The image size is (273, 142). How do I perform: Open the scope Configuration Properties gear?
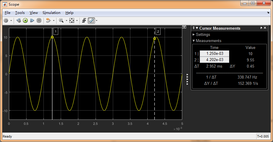[6, 20]
